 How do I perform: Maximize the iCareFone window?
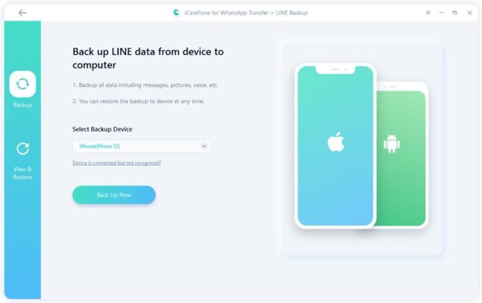coord(455,13)
